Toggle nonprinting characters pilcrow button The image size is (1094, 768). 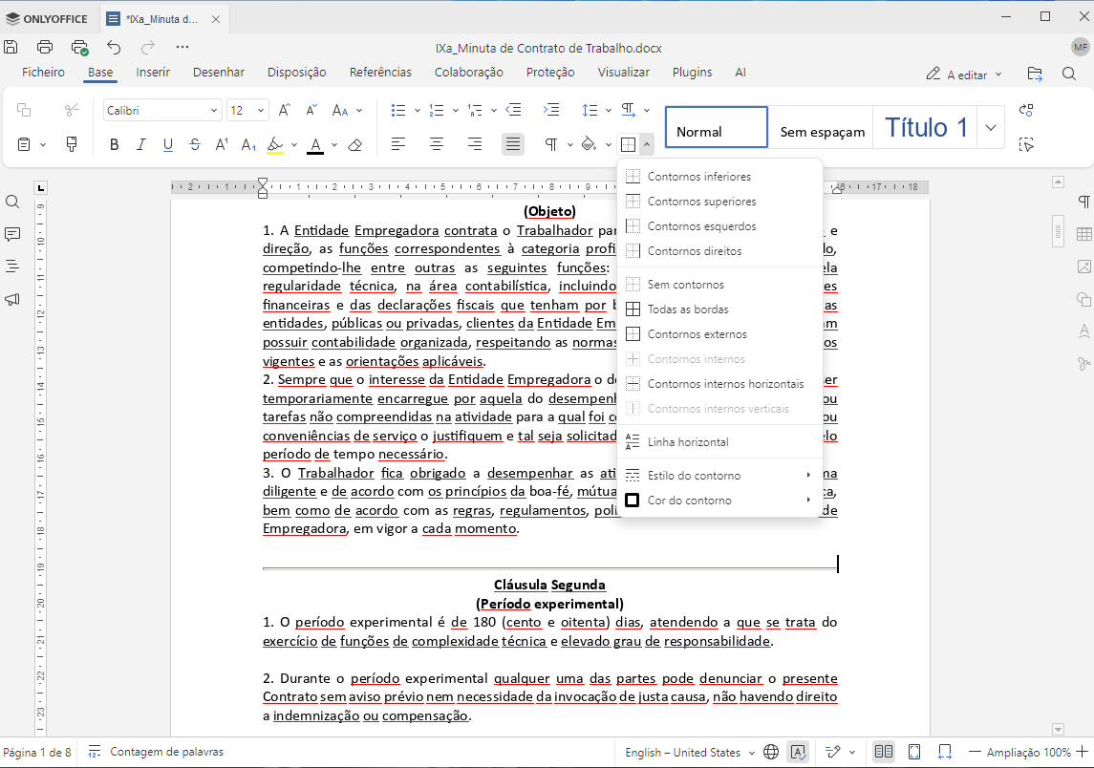pos(551,144)
